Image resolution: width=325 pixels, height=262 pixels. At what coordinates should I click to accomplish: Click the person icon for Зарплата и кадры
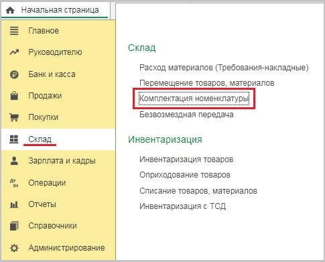pos(14,161)
